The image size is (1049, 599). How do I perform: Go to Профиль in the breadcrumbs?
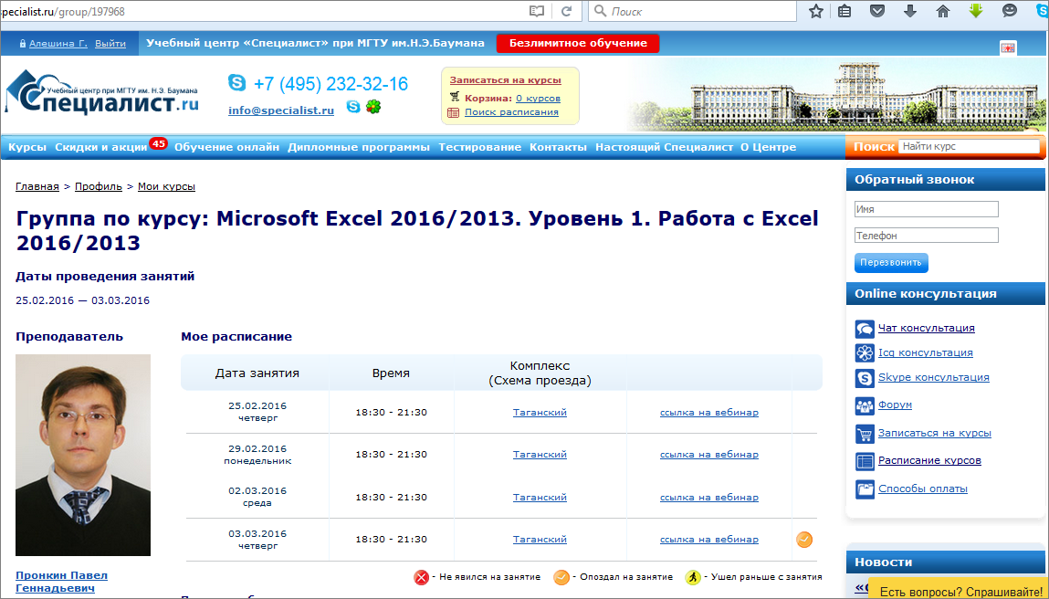[99, 186]
